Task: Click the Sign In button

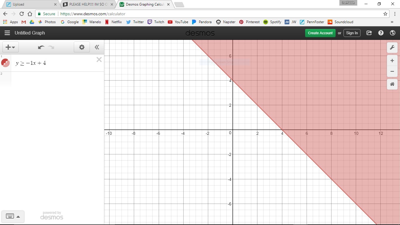Action: point(352,33)
